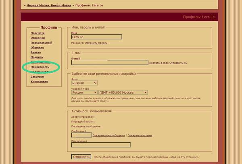
Task: Expand the country dropdown showing Россия
Action: 84,92
